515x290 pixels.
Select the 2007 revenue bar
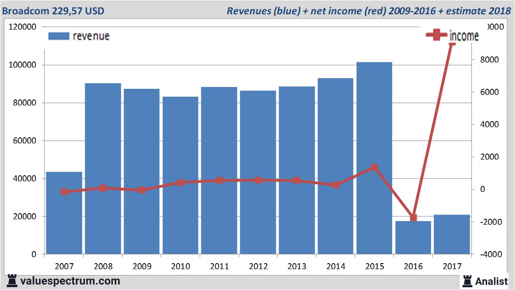click(64, 213)
